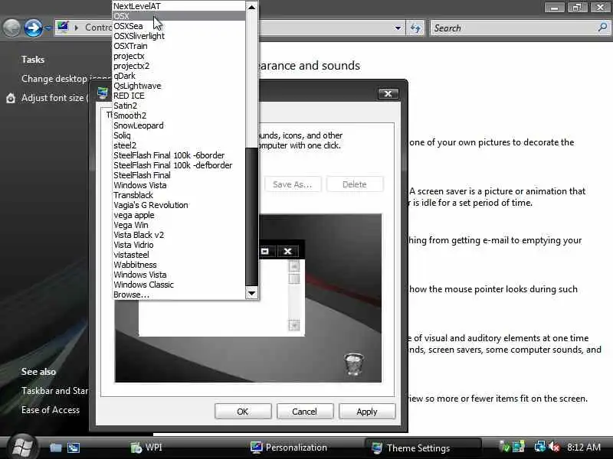Pick Vista Vidrio theme

tap(179, 245)
